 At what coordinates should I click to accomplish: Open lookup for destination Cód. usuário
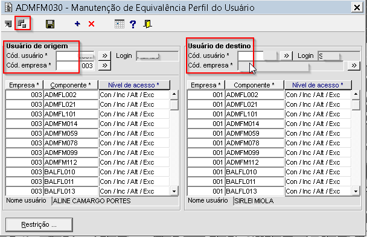tap(286, 56)
